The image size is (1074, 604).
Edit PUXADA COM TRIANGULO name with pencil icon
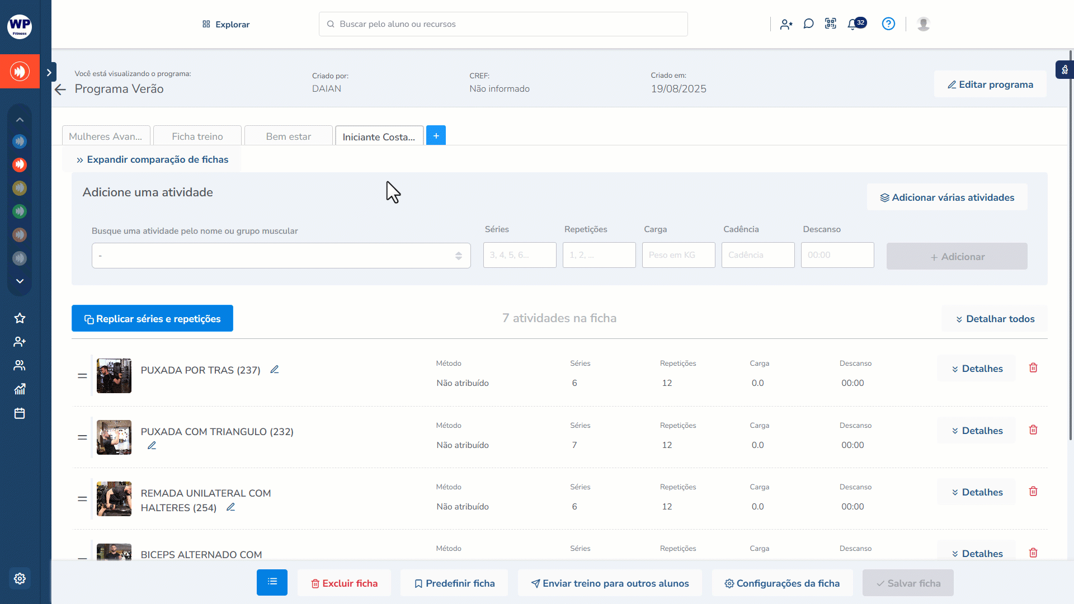[x=152, y=446]
